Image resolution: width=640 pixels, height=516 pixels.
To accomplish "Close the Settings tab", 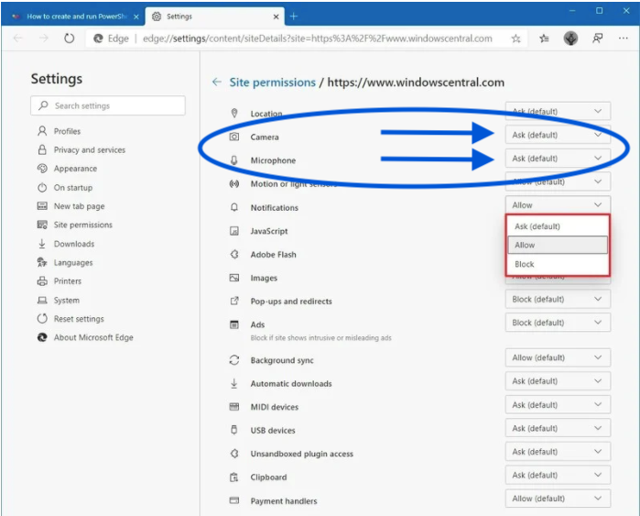I will click(276, 16).
